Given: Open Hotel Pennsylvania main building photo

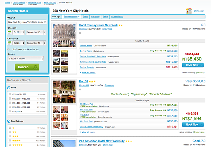Looking at the screenshot, I should click(x=64, y=36).
